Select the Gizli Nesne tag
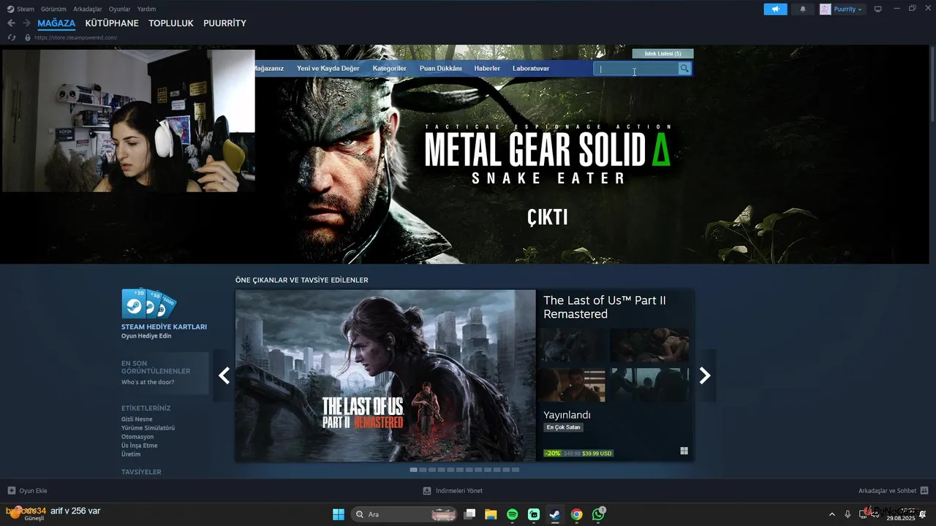936x526 pixels. pos(137,419)
